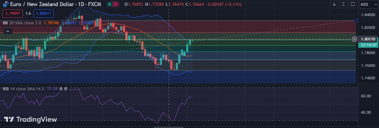Click the 1.76000 price scale label
The width and height of the screenshot is (379, 128).
click(x=368, y=65)
